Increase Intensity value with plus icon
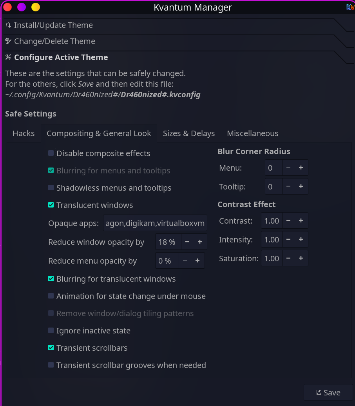The width and height of the screenshot is (355, 406). pos(301,240)
